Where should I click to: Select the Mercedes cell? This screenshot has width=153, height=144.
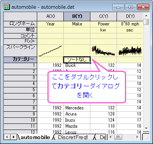point(77,108)
